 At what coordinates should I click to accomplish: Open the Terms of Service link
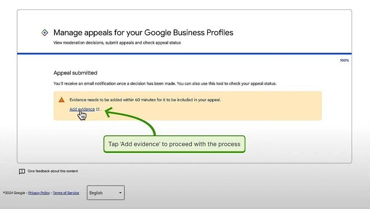point(66,193)
